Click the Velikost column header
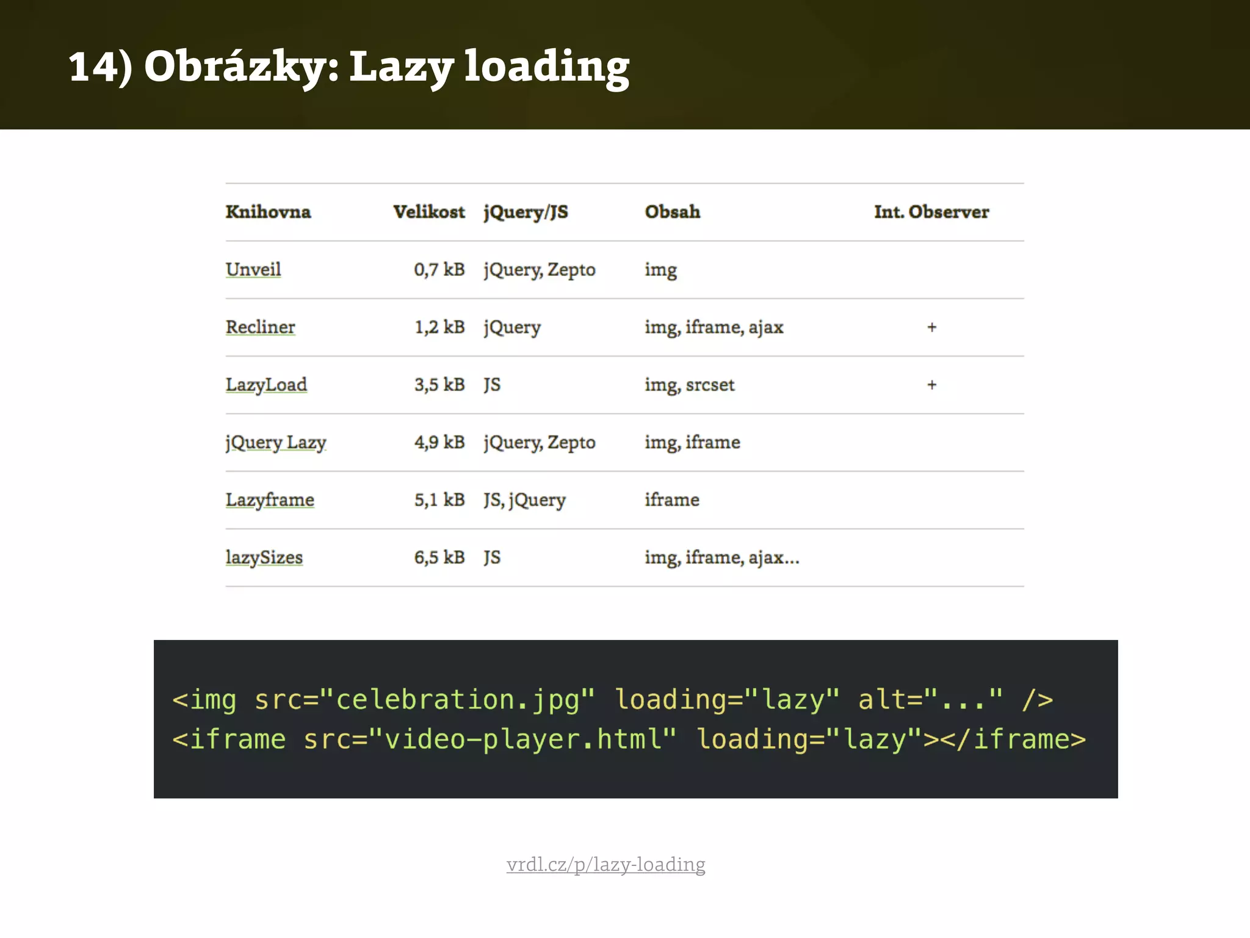1250x938 pixels. (x=429, y=212)
